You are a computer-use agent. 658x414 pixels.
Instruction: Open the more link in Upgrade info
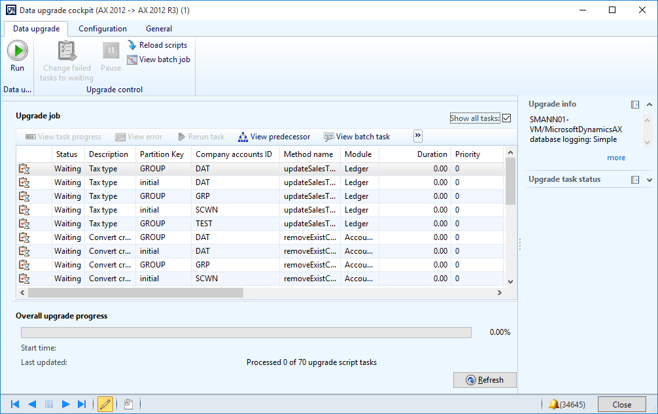[x=616, y=158]
